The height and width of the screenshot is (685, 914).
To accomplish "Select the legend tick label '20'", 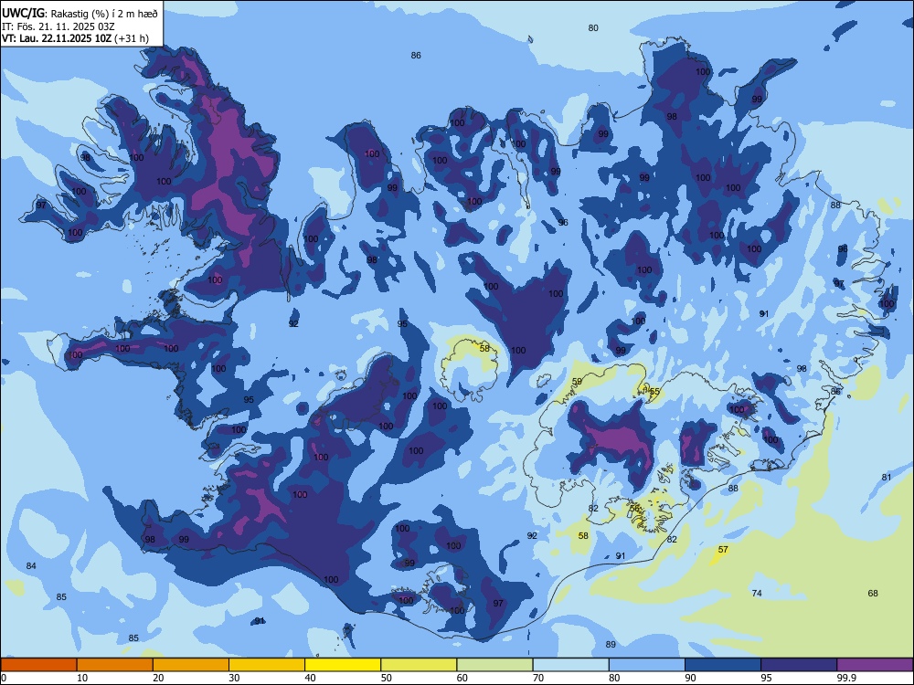I will tap(158, 678).
